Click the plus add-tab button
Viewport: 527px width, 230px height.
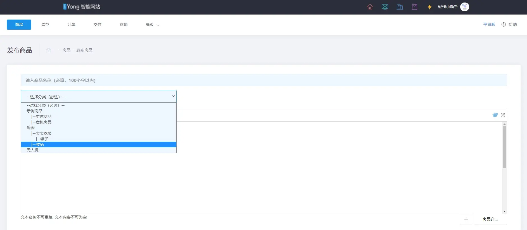coord(466,219)
